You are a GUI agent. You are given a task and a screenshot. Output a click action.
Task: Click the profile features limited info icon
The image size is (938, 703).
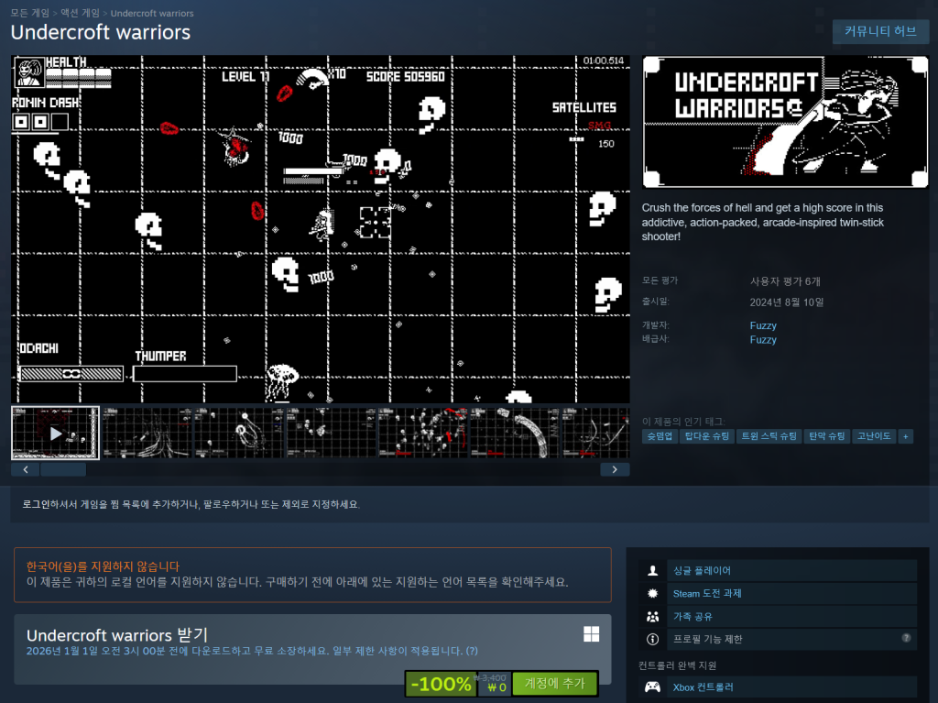click(x=652, y=639)
